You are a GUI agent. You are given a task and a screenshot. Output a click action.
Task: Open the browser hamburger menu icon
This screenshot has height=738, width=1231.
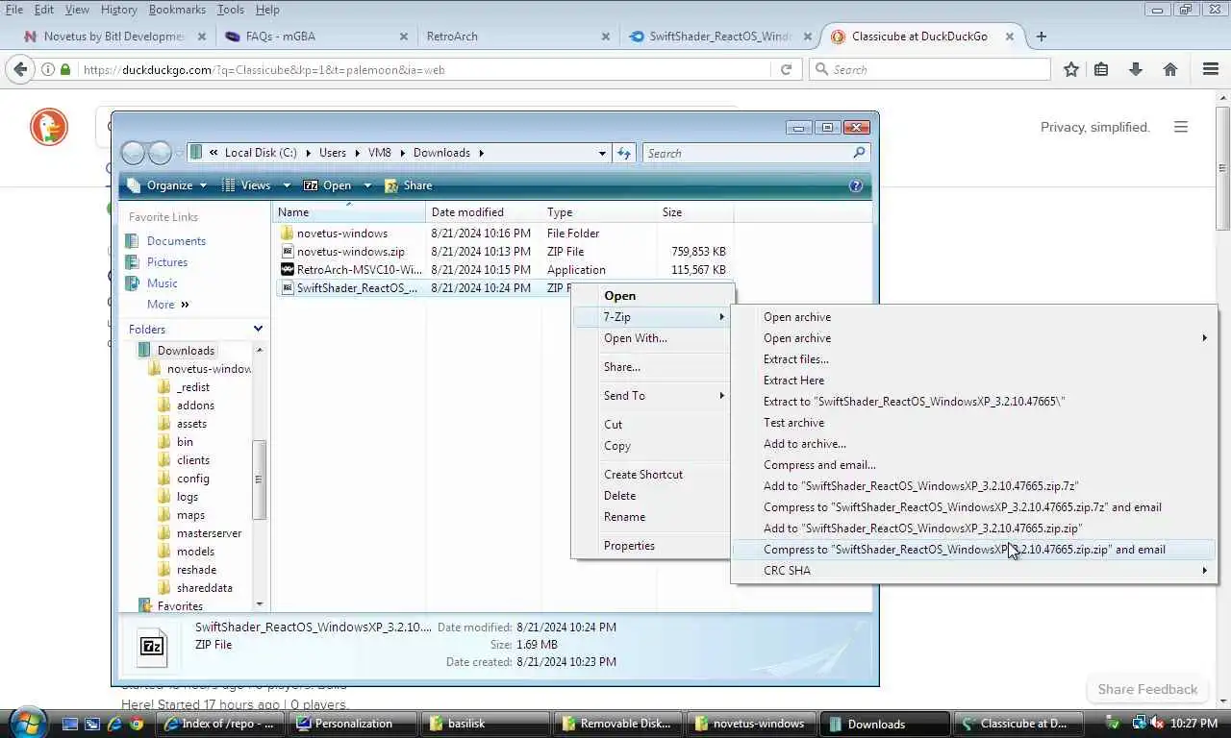1211,69
